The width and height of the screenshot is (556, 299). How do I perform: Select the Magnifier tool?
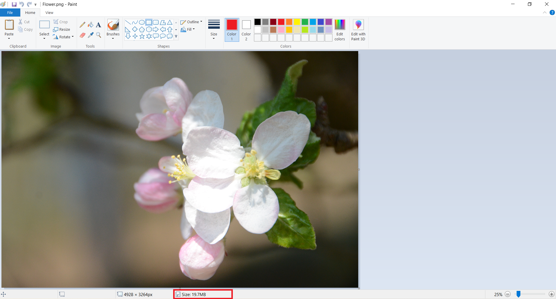point(98,35)
